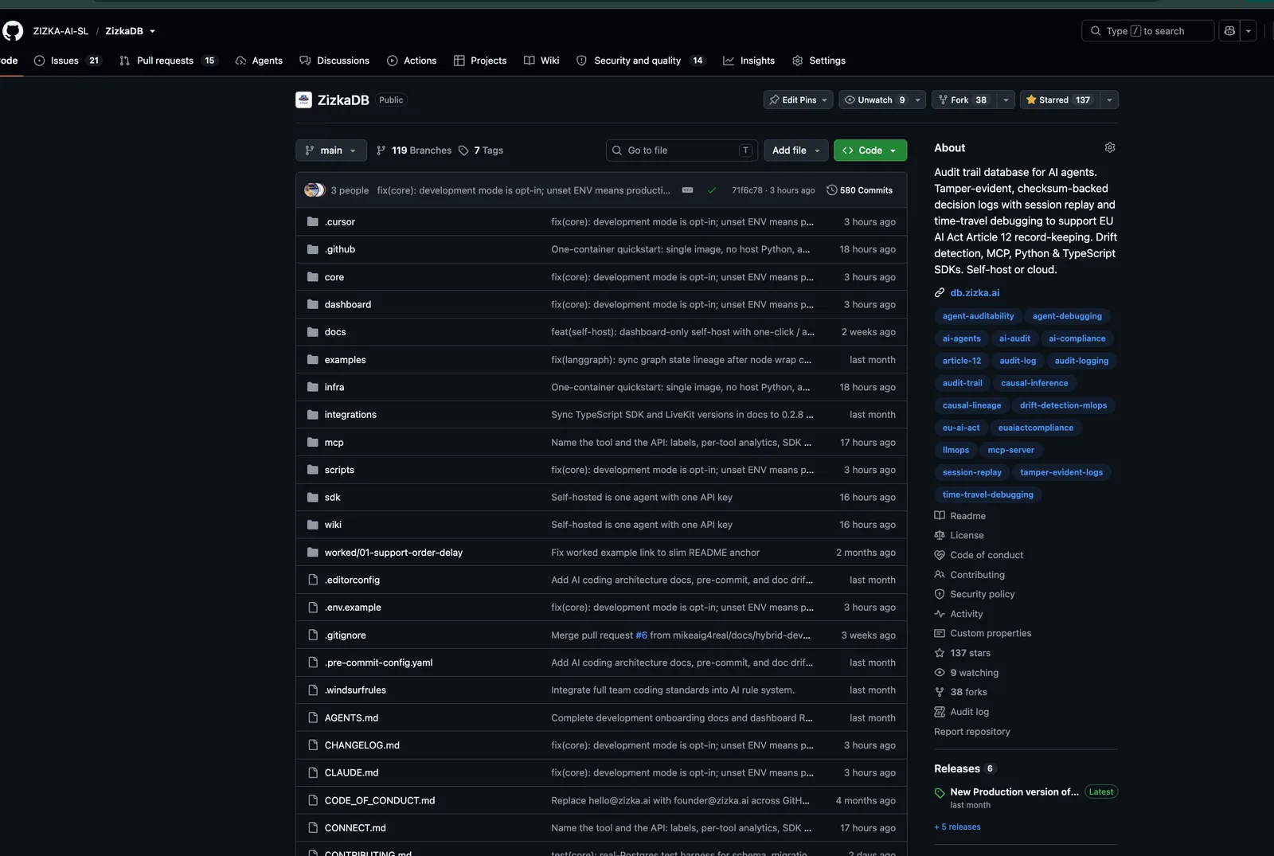This screenshot has height=856, width=1274.
Task: Open the green Code dropdown
Action: click(x=870, y=150)
